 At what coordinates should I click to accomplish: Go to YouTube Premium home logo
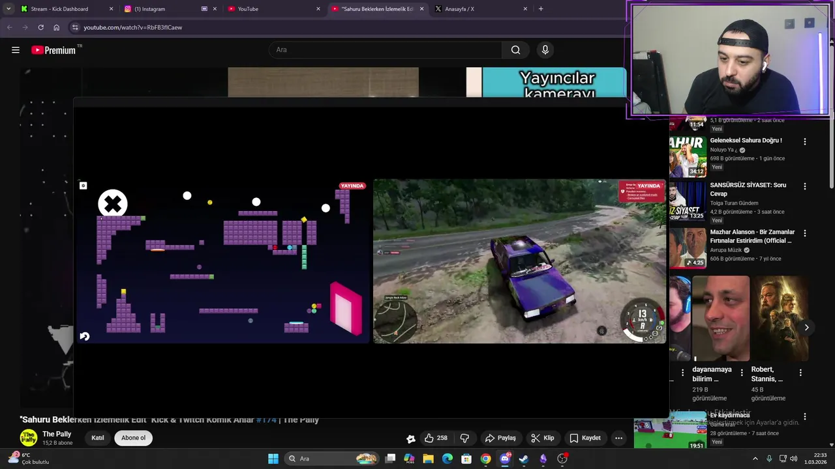pos(53,50)
